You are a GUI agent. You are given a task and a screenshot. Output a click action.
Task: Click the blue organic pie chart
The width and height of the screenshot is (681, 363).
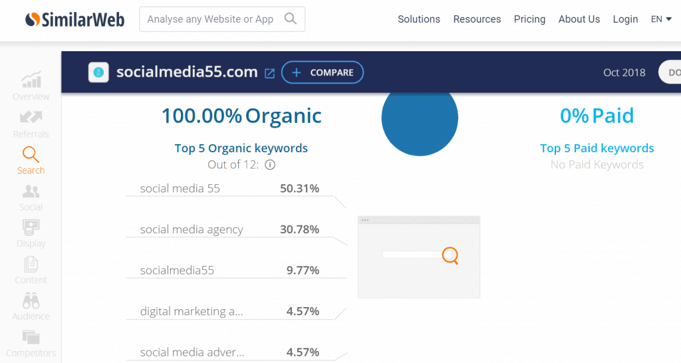(x=420, y=124)
